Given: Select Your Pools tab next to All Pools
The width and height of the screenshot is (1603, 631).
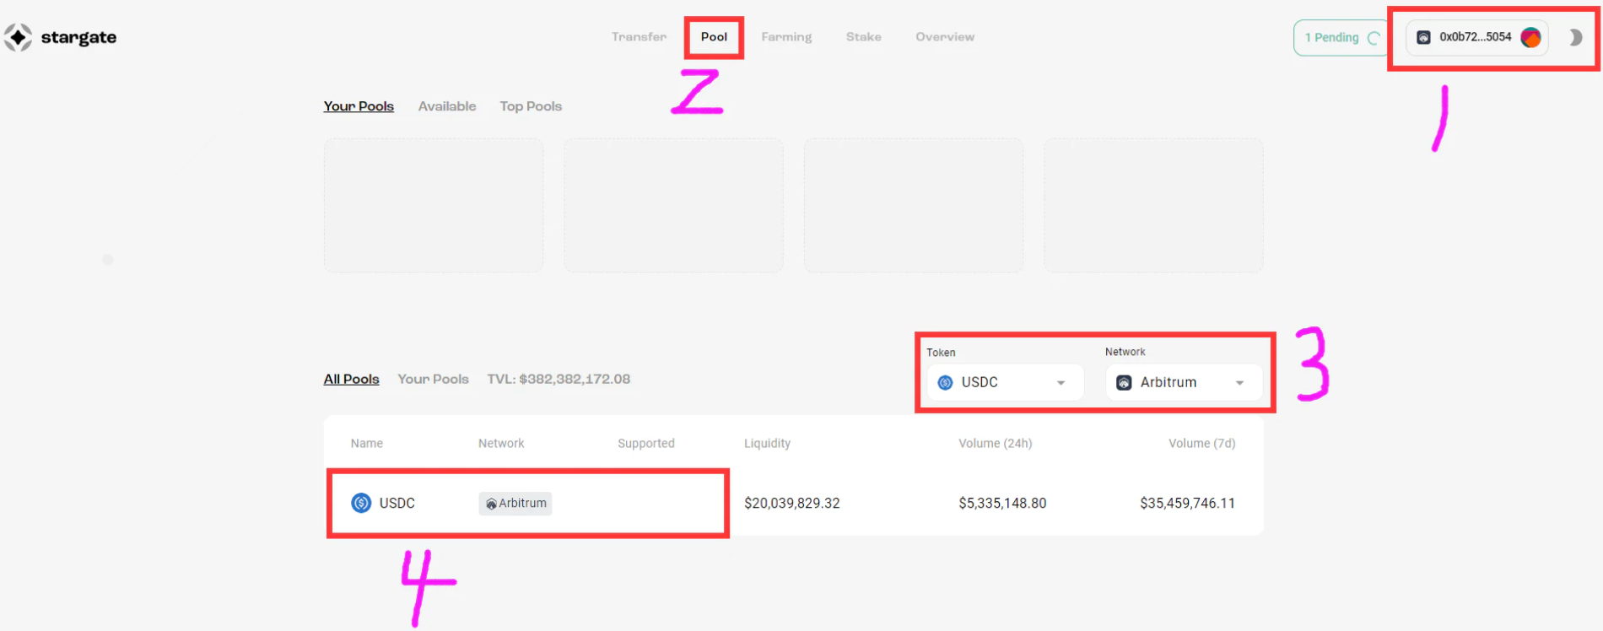Looking at the screenshot, I should click(x=434, y=380).
